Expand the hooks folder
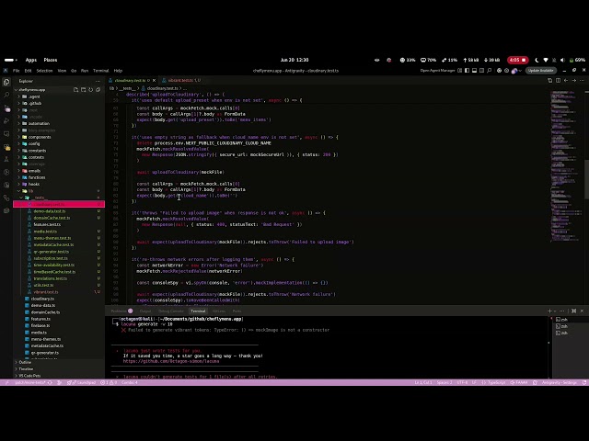589x441 pixels. pyautogui.click(x=59, y=184)
